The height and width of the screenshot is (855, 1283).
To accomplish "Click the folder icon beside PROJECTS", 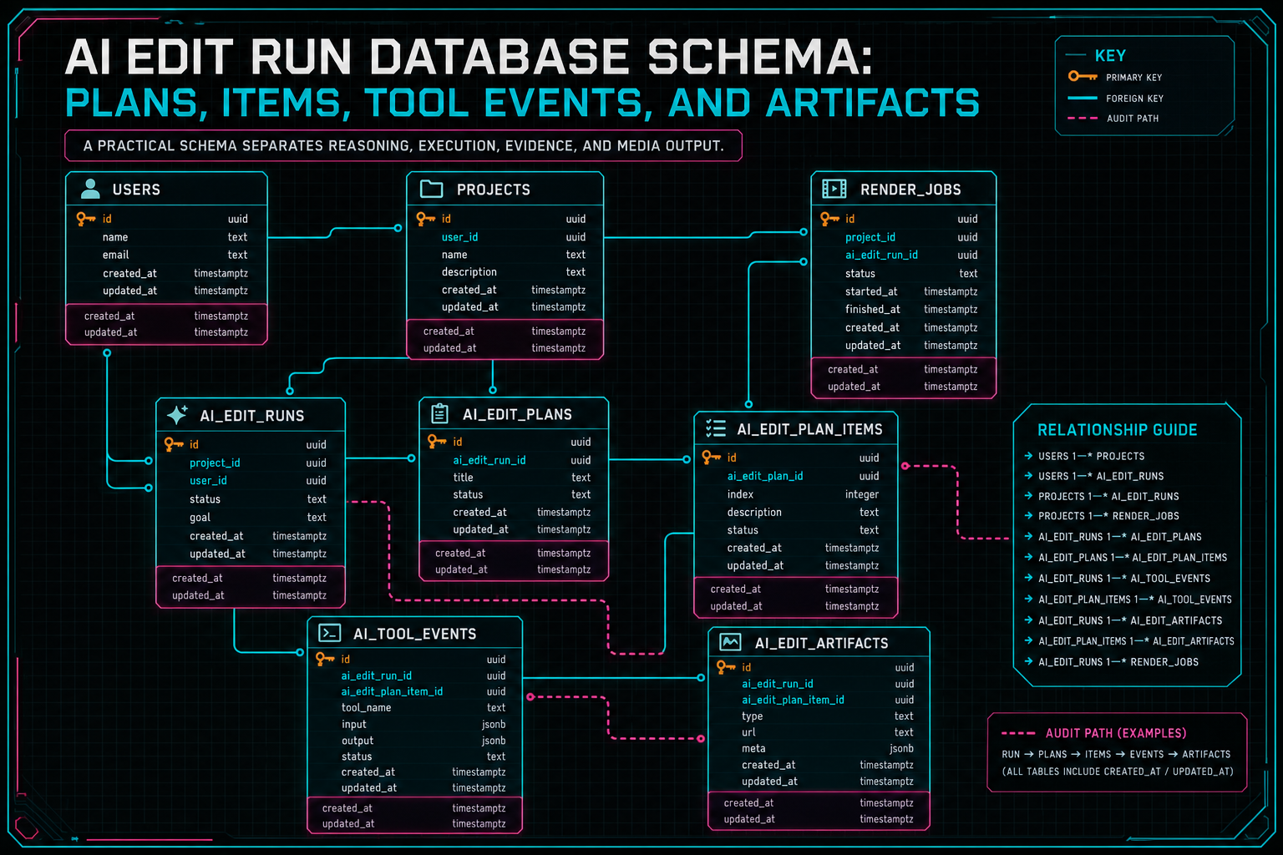I will click(x=431, y=189).
